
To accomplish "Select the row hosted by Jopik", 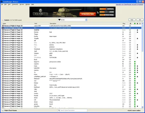I will pyautogui.click(x=71, y=51).
